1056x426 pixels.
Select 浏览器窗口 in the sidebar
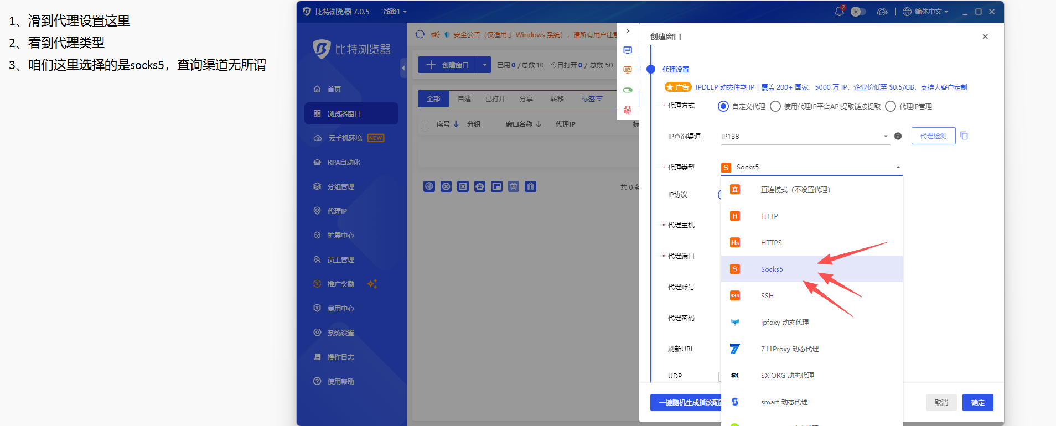(x=351, y=113)
